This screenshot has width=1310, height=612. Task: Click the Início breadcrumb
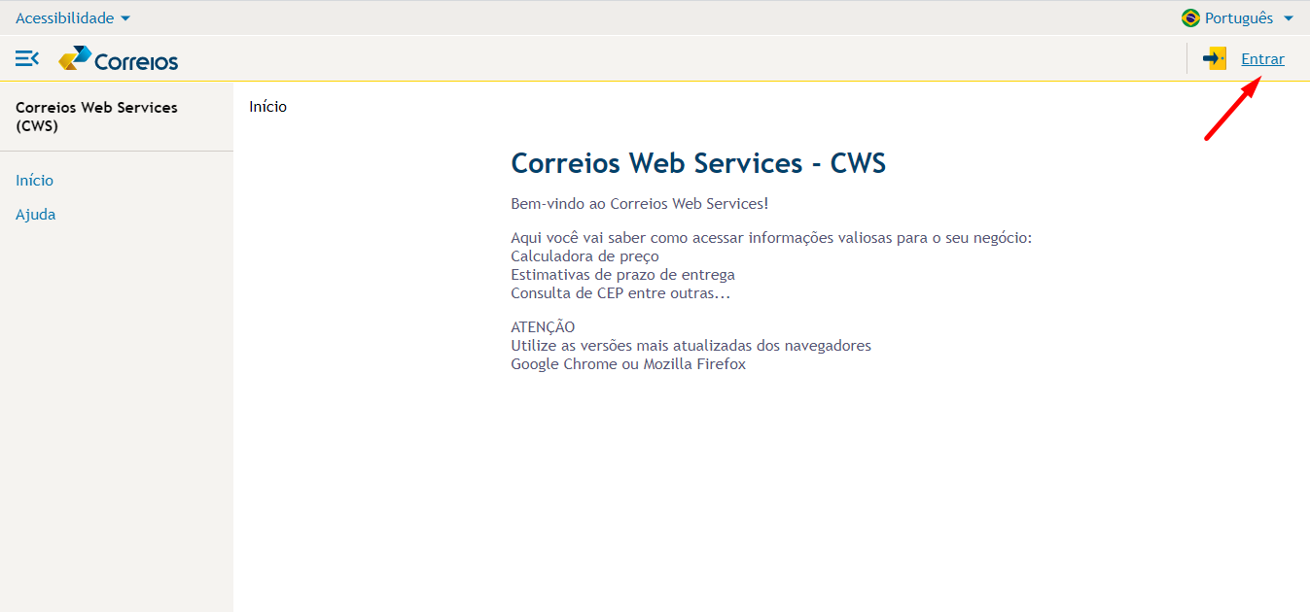[268, 107]
